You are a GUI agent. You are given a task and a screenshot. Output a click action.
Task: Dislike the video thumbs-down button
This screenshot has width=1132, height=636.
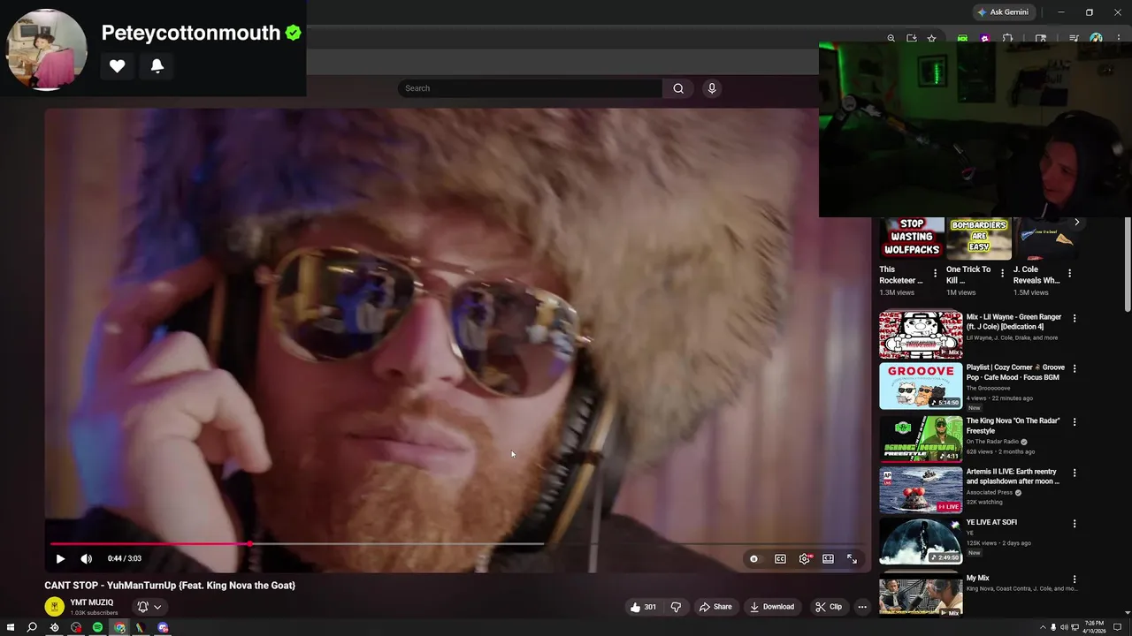click(676, 607)
